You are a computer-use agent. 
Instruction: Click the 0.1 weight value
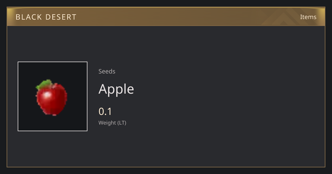click(x=105, y=112)
